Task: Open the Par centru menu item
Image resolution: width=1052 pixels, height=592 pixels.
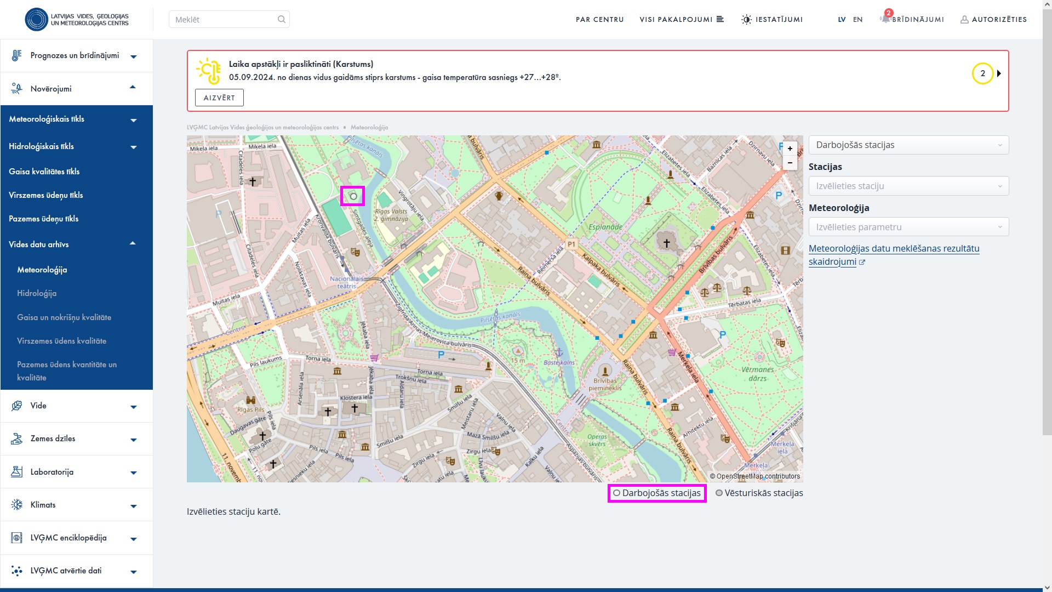Action: (599, 19)
